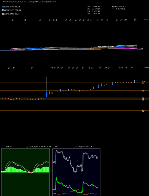
Task: Click the 'MACD:' panel heading
Action: click(x=9, y=146)
